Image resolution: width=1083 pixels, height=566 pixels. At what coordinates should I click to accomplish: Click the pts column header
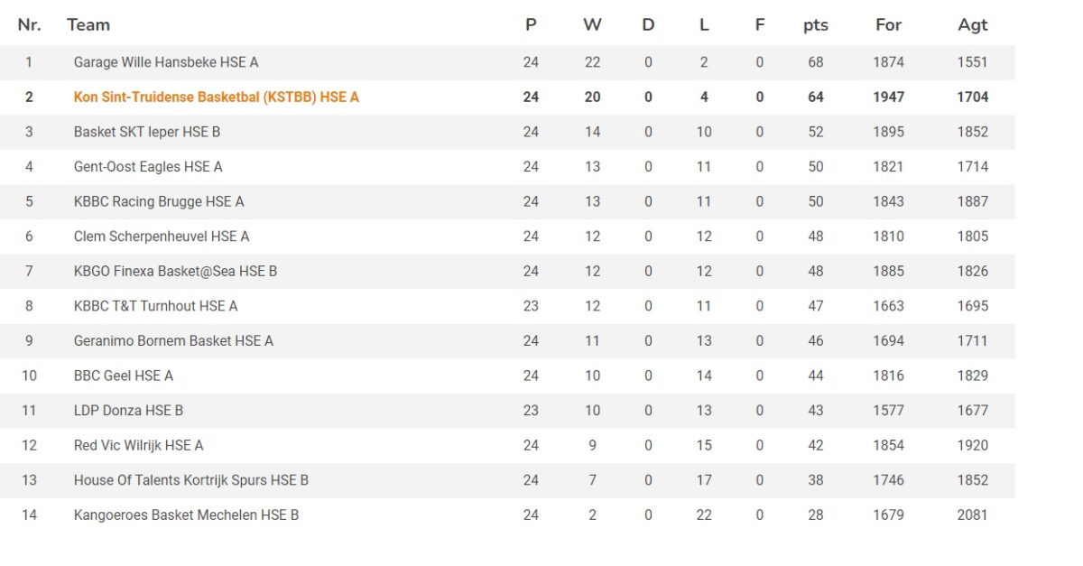pos(816,25)
